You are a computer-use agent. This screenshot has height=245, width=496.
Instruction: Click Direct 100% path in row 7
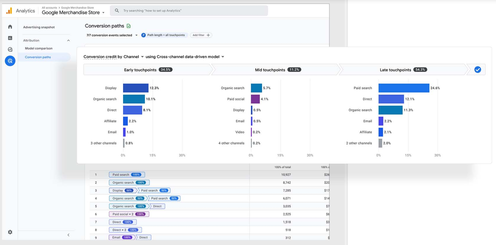point(123,222)
